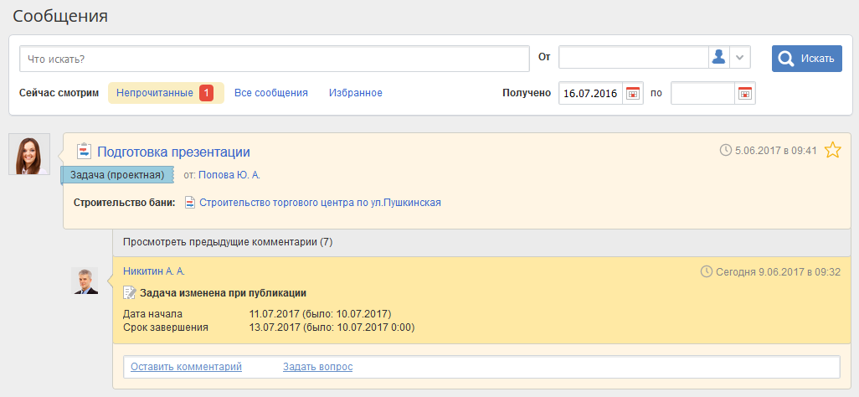Click the project document icon near Строительство
This screenshot has height=397, width=859.
(190, 203)
